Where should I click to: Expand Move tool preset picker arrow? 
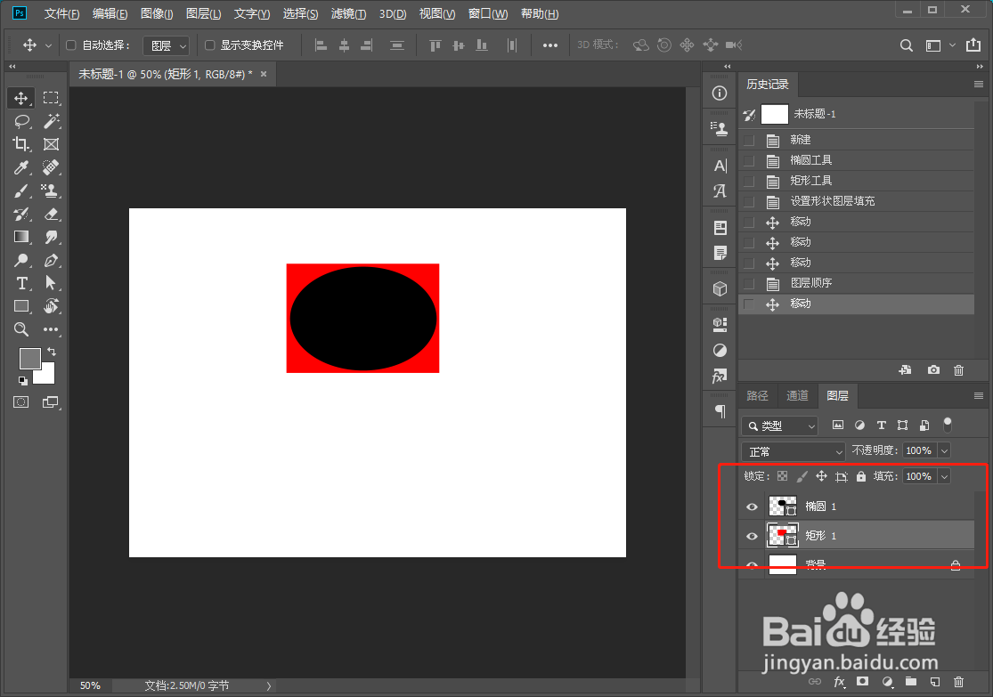[x=48, y=45]
